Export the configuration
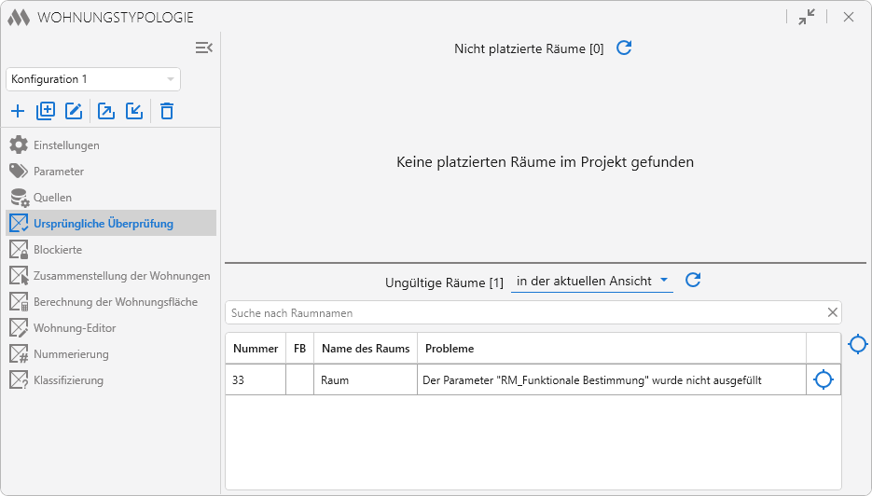Image resolution: width=872 pixels, height=496 pixels. click(106, 112)
